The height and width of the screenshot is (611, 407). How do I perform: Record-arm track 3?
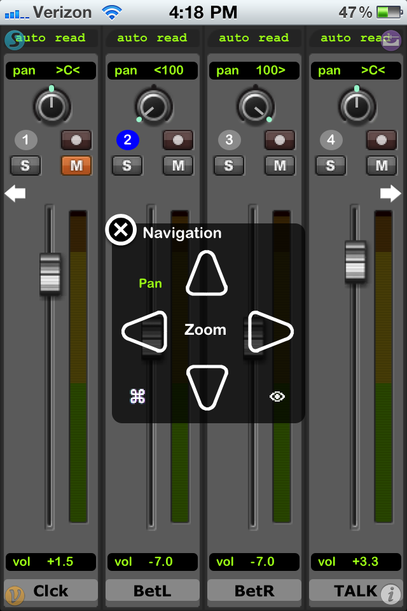[280, 139]
